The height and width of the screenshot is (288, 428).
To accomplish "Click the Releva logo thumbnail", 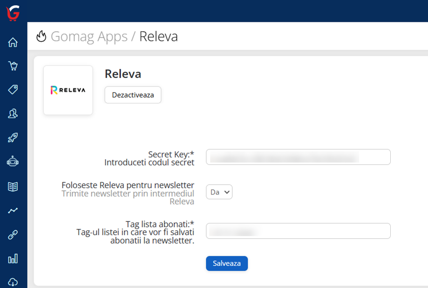I will [x=68, y=90].
